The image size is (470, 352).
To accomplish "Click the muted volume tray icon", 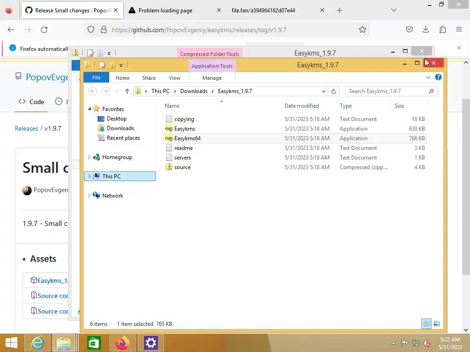I will tap(426, 343).
